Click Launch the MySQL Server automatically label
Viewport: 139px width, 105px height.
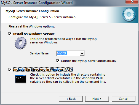(x=89, y=61)
